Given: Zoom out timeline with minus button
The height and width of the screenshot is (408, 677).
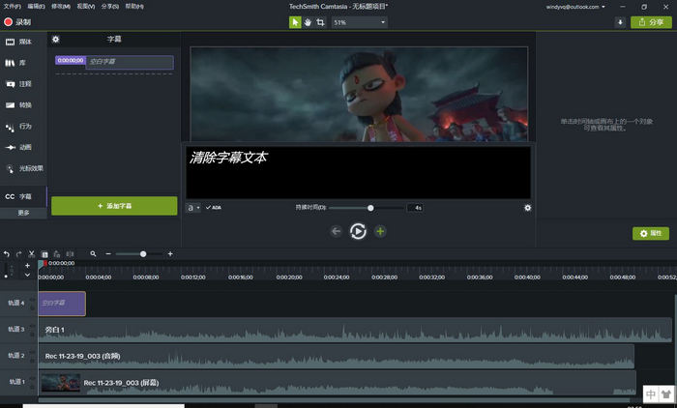Looking at the screenshot, I should point(108,254).
